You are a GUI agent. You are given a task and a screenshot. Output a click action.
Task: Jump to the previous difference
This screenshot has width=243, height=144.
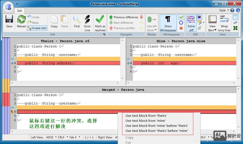123,17
